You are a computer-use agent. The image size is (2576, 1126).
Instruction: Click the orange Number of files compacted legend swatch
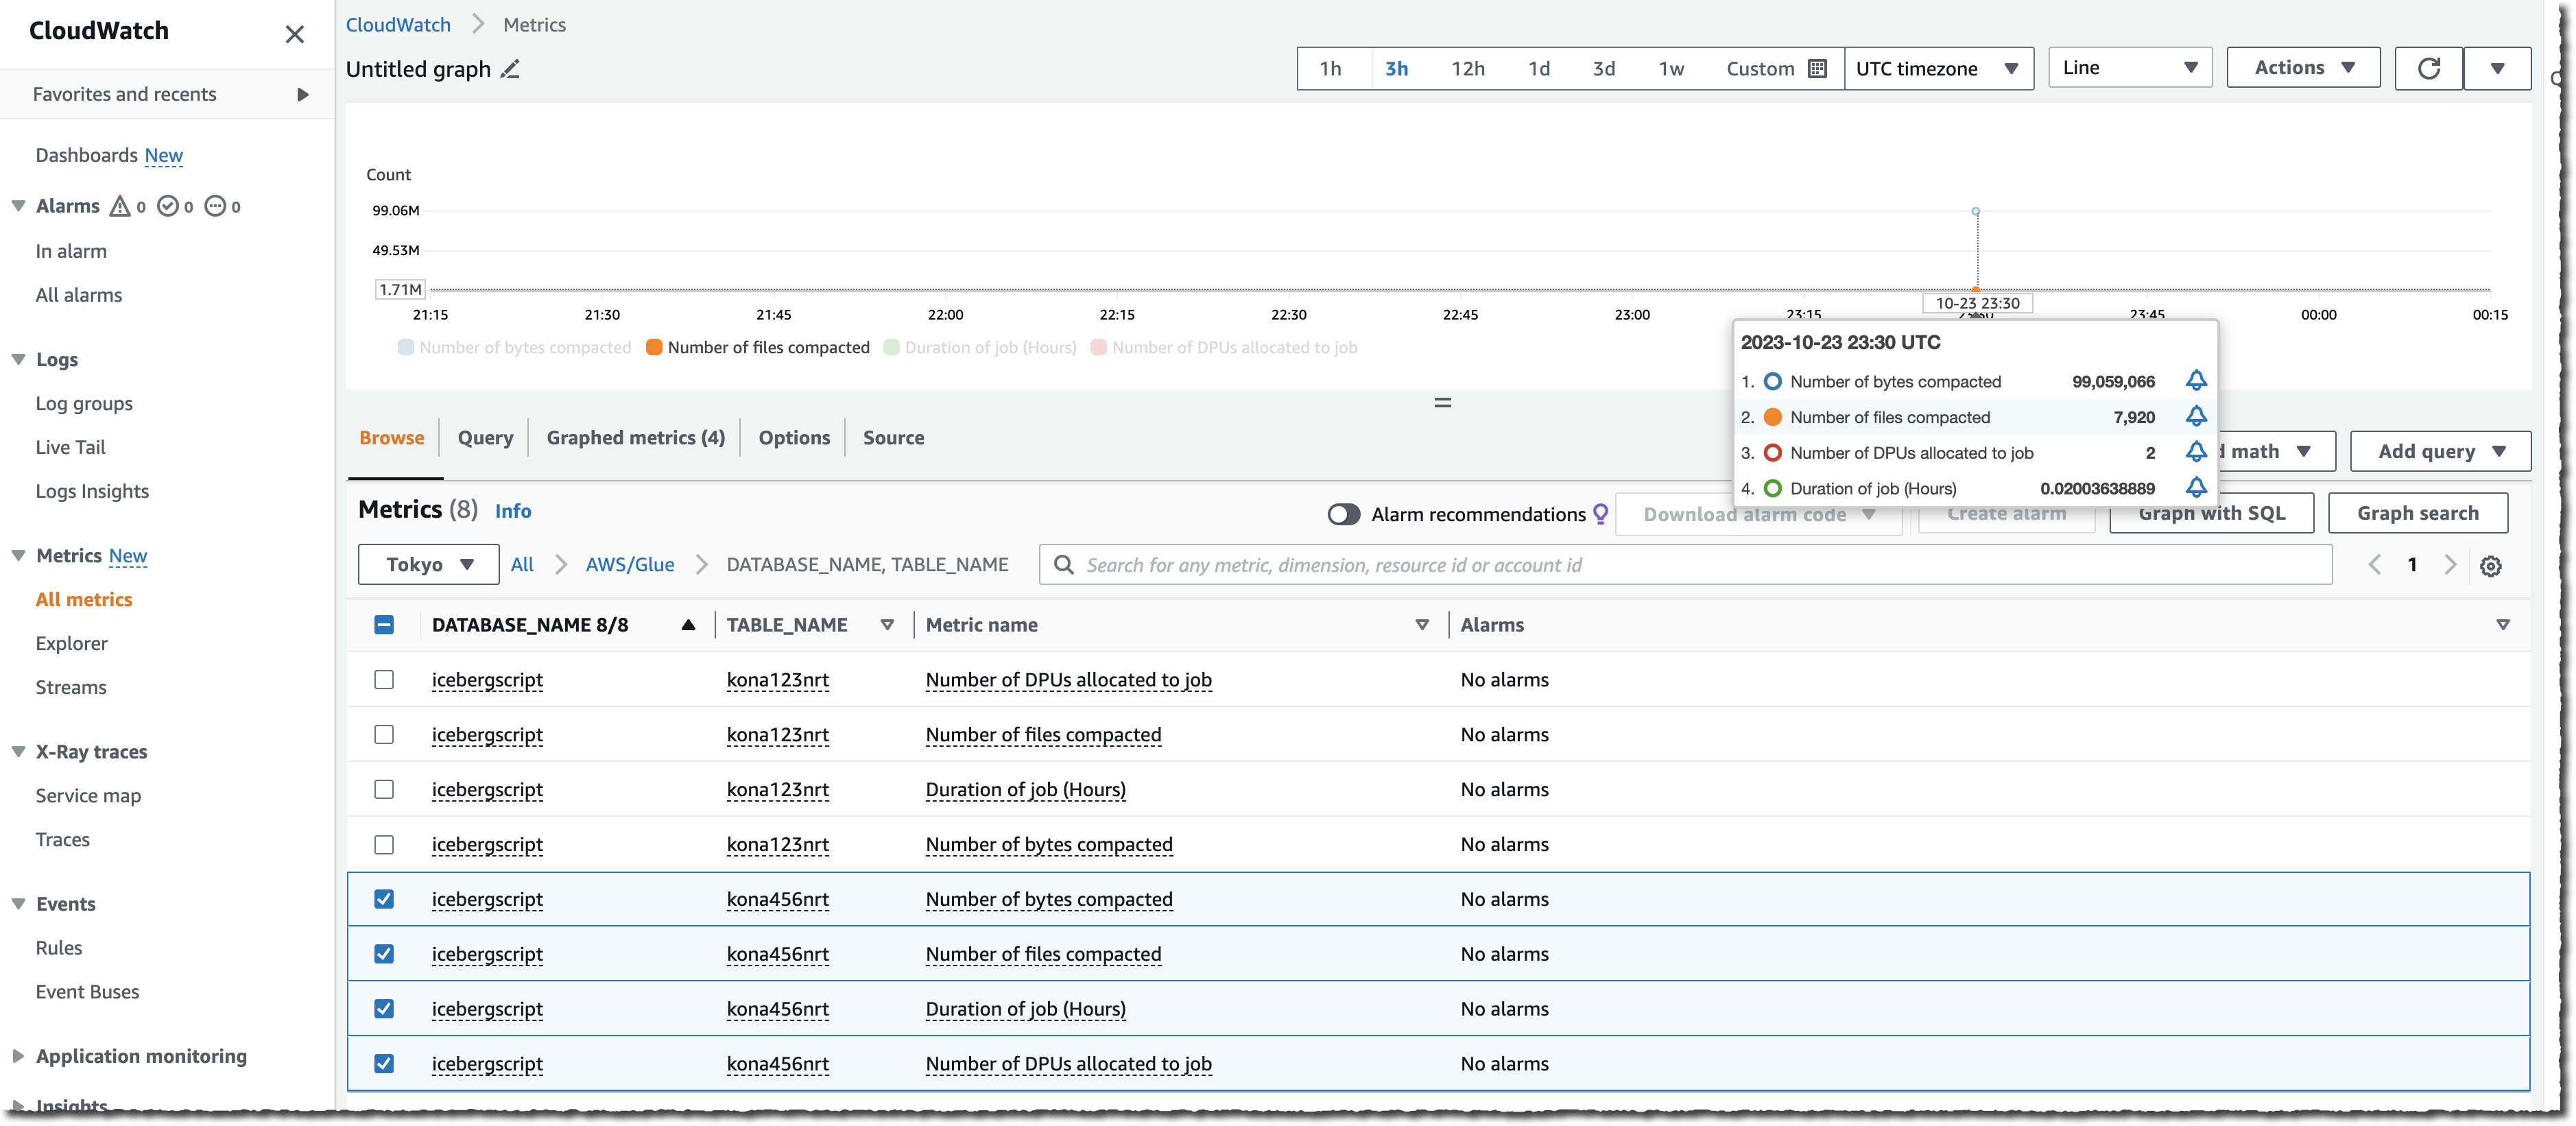(654, 348)
